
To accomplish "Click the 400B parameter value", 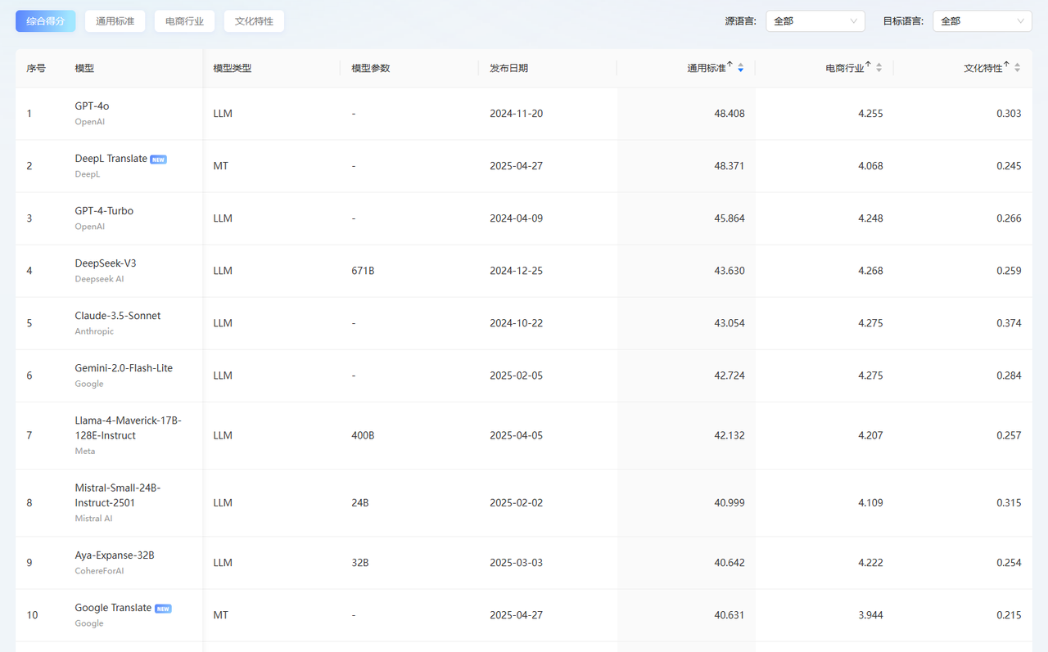I will coord(363,436).
